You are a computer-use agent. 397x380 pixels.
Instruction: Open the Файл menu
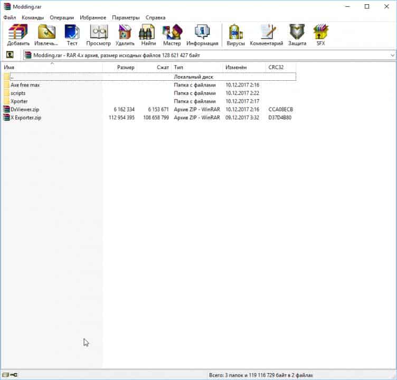click(x=9, y=17)
